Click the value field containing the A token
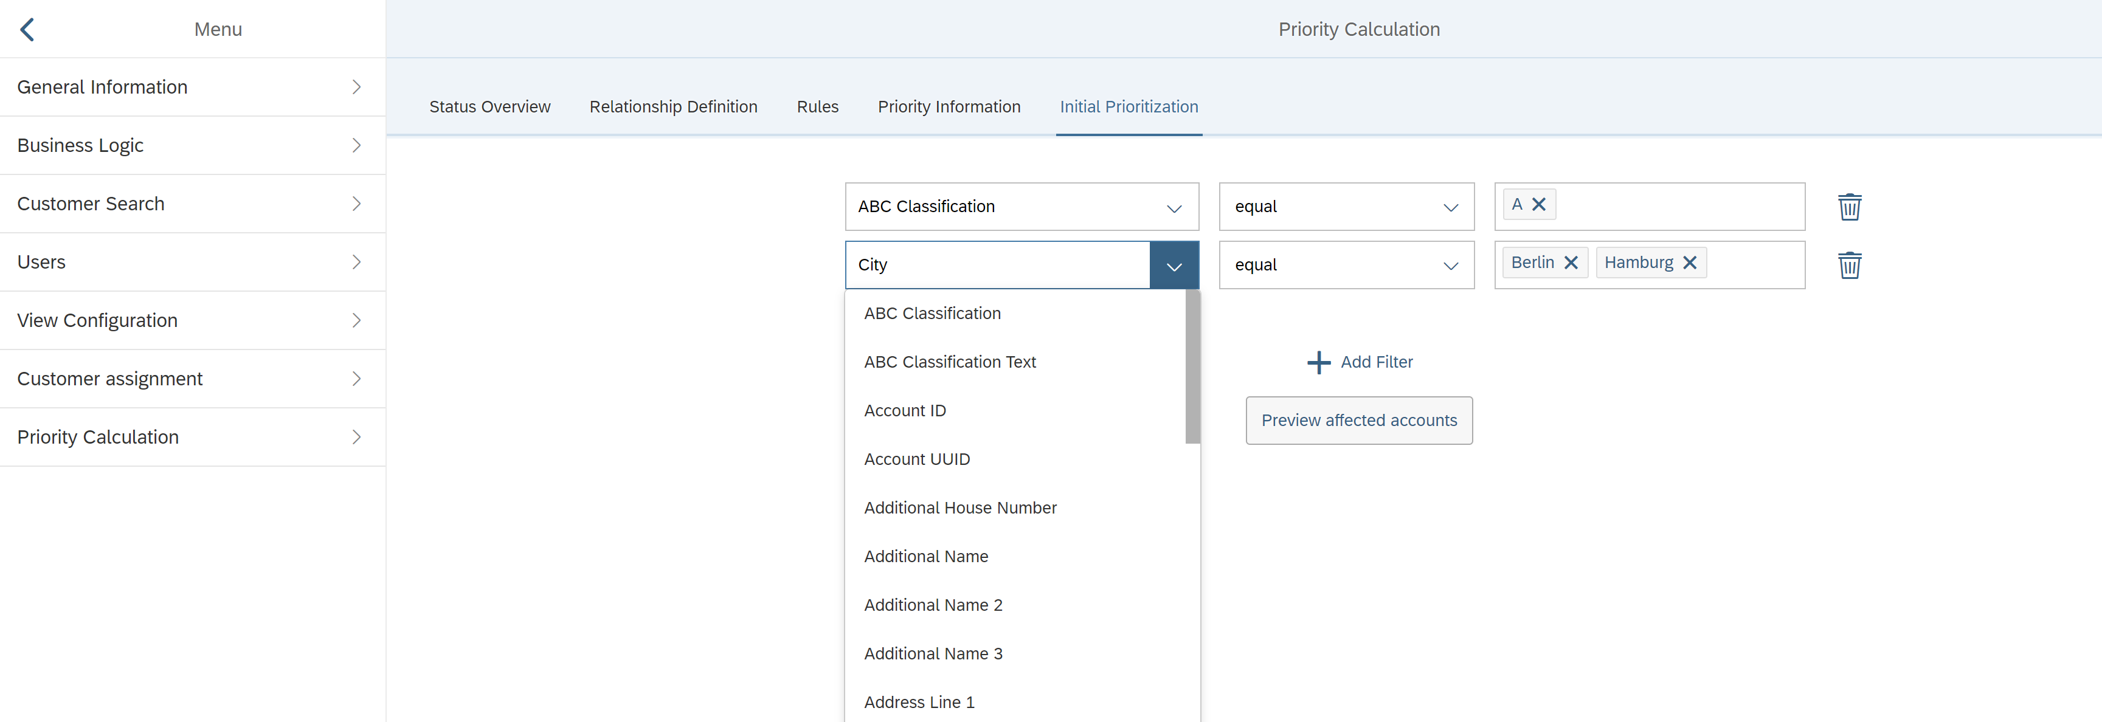Image resolution: width=2102 pixels, height=722 pixels. click(x=1649, y=207)
